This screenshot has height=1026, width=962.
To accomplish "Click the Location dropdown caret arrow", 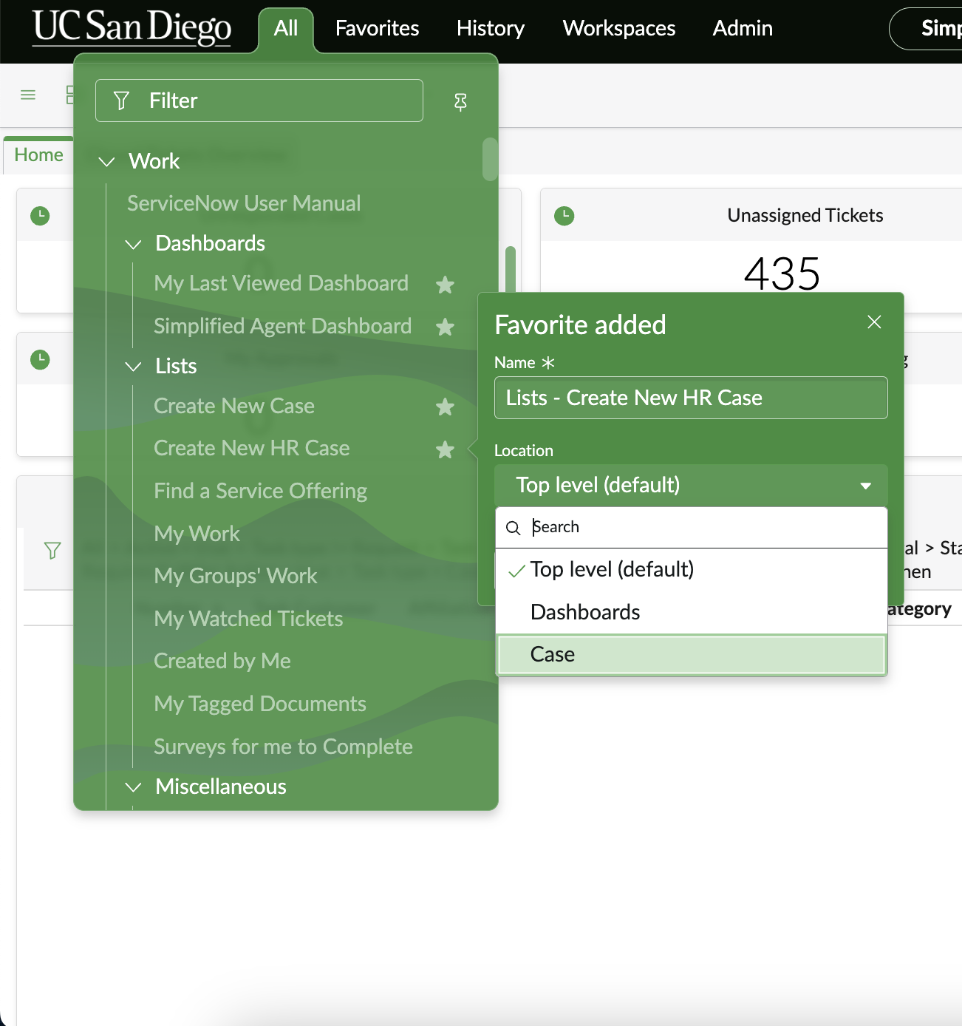I will 865,486.
